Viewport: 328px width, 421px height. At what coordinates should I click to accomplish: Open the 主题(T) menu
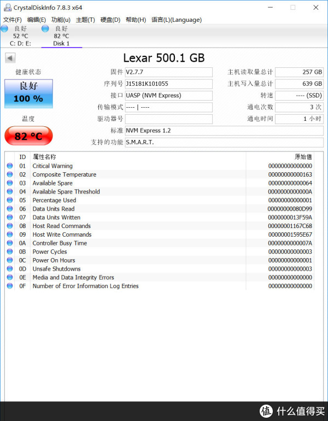tap(85, 20)
